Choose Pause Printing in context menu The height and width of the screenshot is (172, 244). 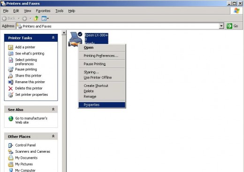coord(102,64)
